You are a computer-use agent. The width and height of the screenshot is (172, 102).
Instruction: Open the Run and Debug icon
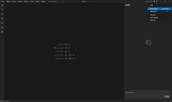click(x=2, y=23)
